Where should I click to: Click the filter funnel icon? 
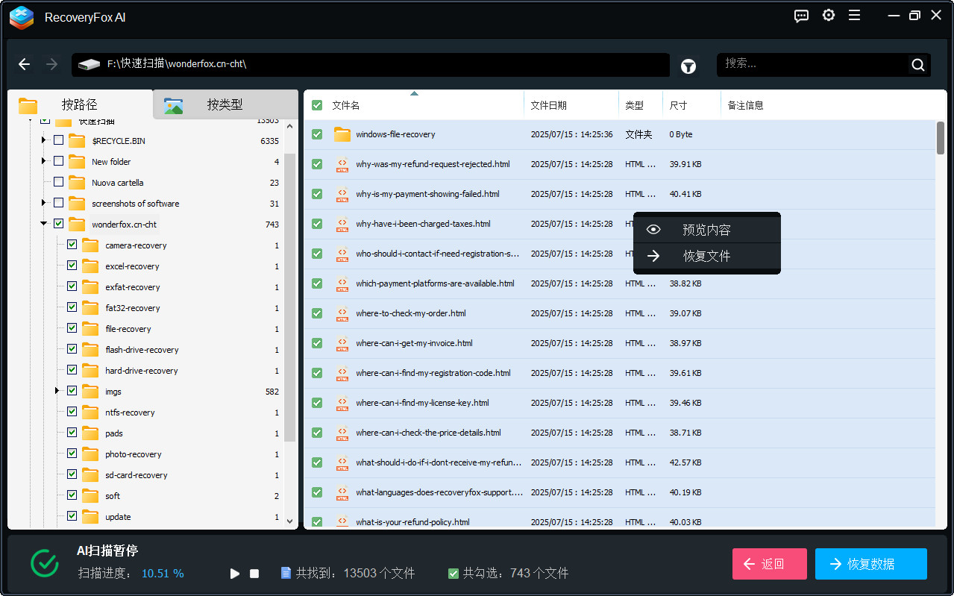(x=688, y=66)
